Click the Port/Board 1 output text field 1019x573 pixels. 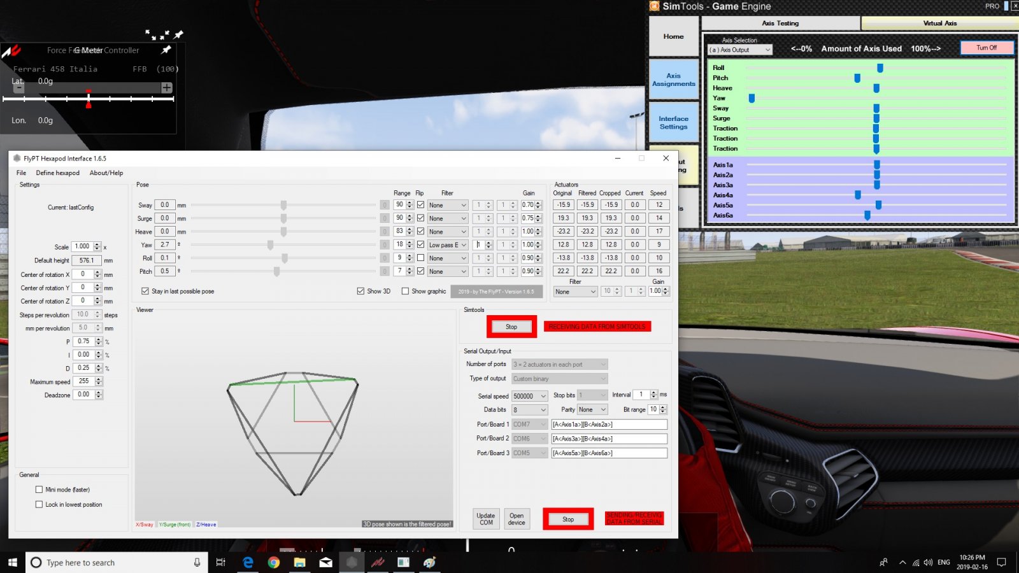click(x=609, y=424)
